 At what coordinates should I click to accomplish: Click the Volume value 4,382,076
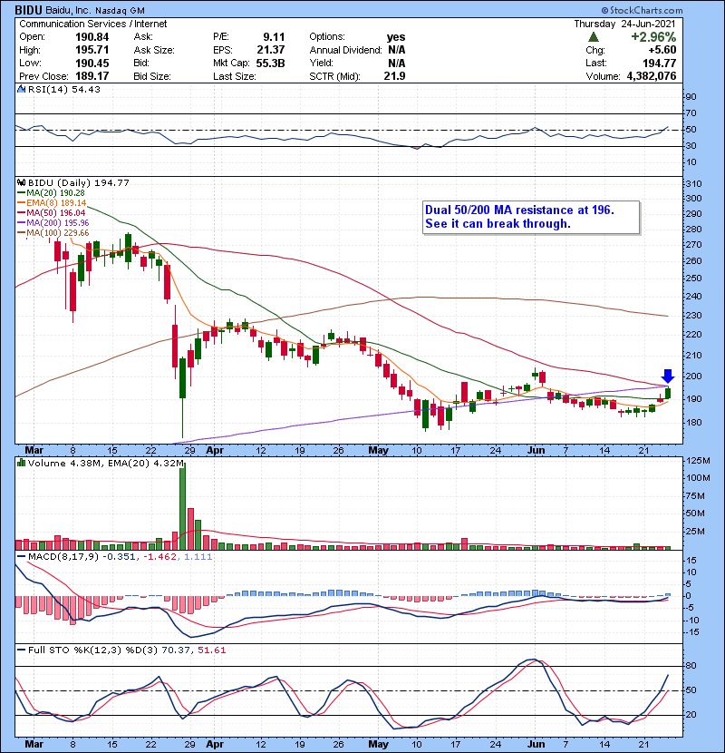pos(652,76)
